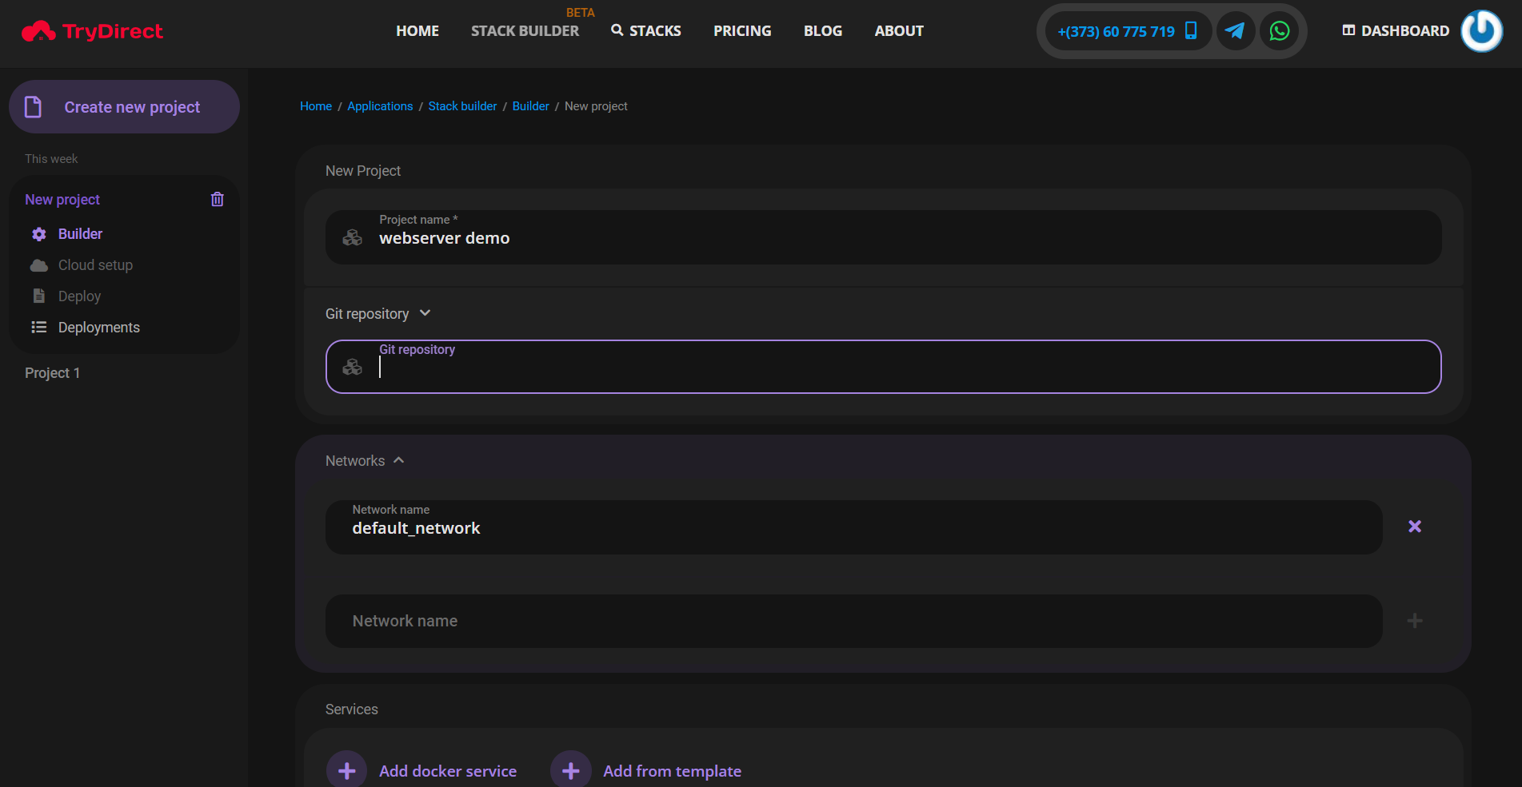Open the Stack Builder nav item
Viewport: 1522px width, 787px height.
tap(525, 31)
